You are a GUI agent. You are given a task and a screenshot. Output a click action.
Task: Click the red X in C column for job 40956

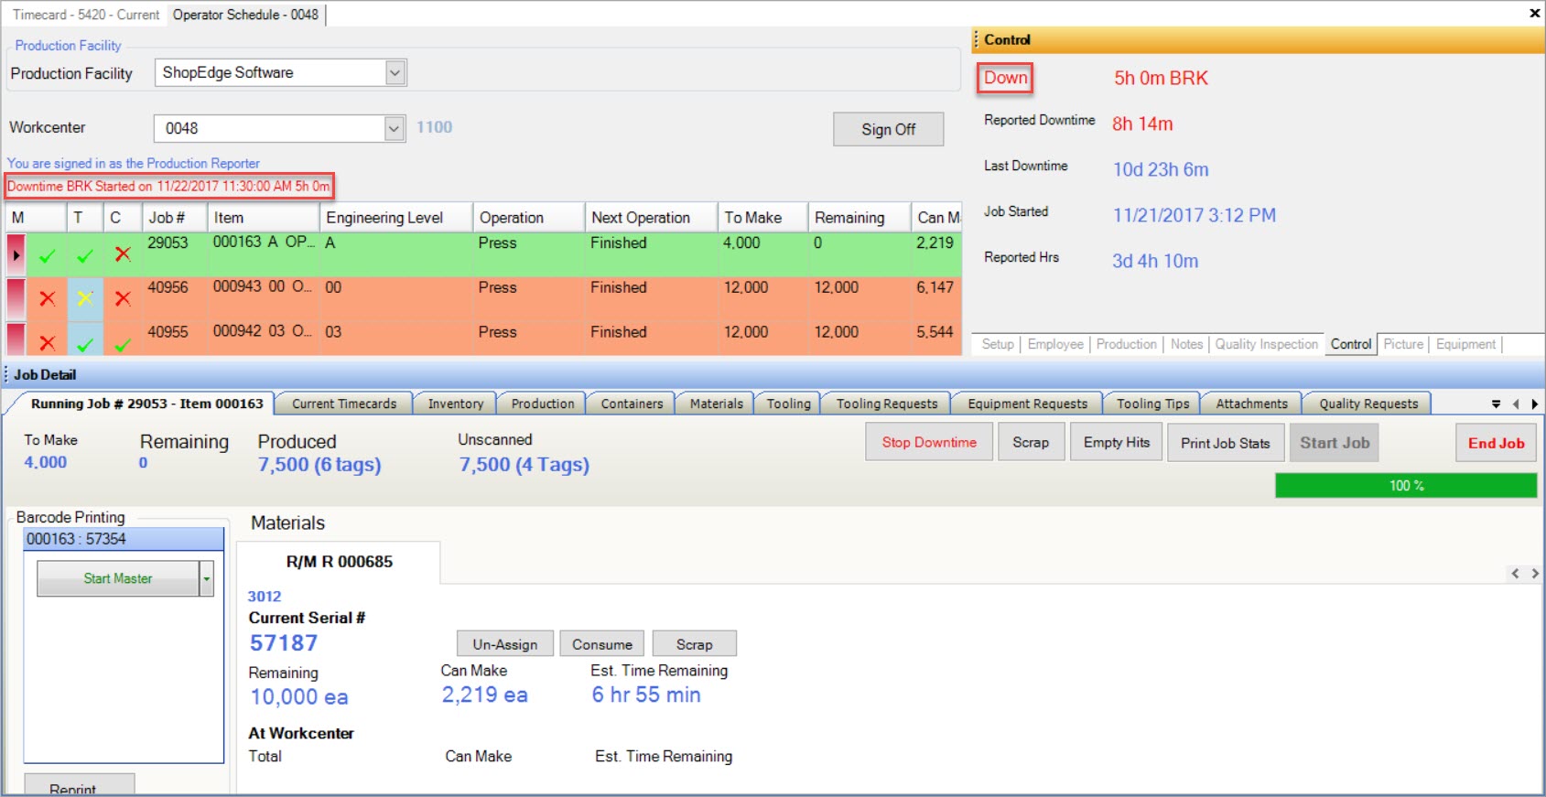[x=123, y=298]
